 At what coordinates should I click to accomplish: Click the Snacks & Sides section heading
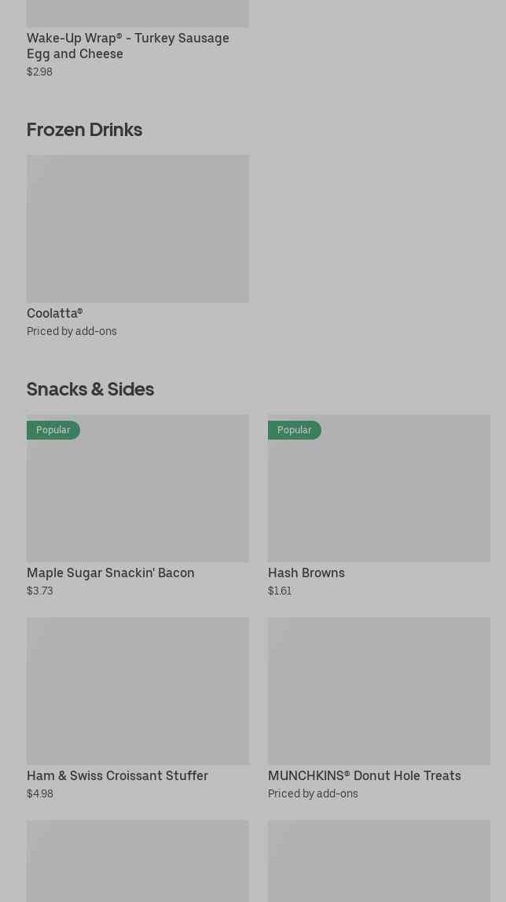pyautogui.click(x=90, y=389)
